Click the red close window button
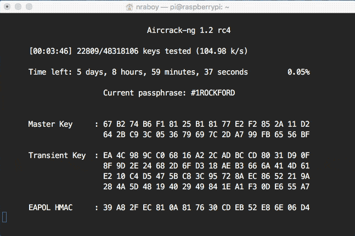 coord(7,7)
